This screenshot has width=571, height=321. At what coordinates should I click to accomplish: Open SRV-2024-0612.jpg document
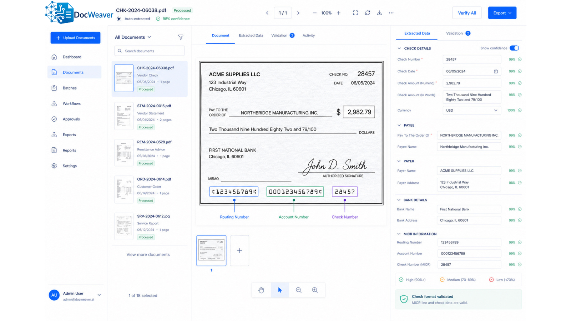click(150, 226)
